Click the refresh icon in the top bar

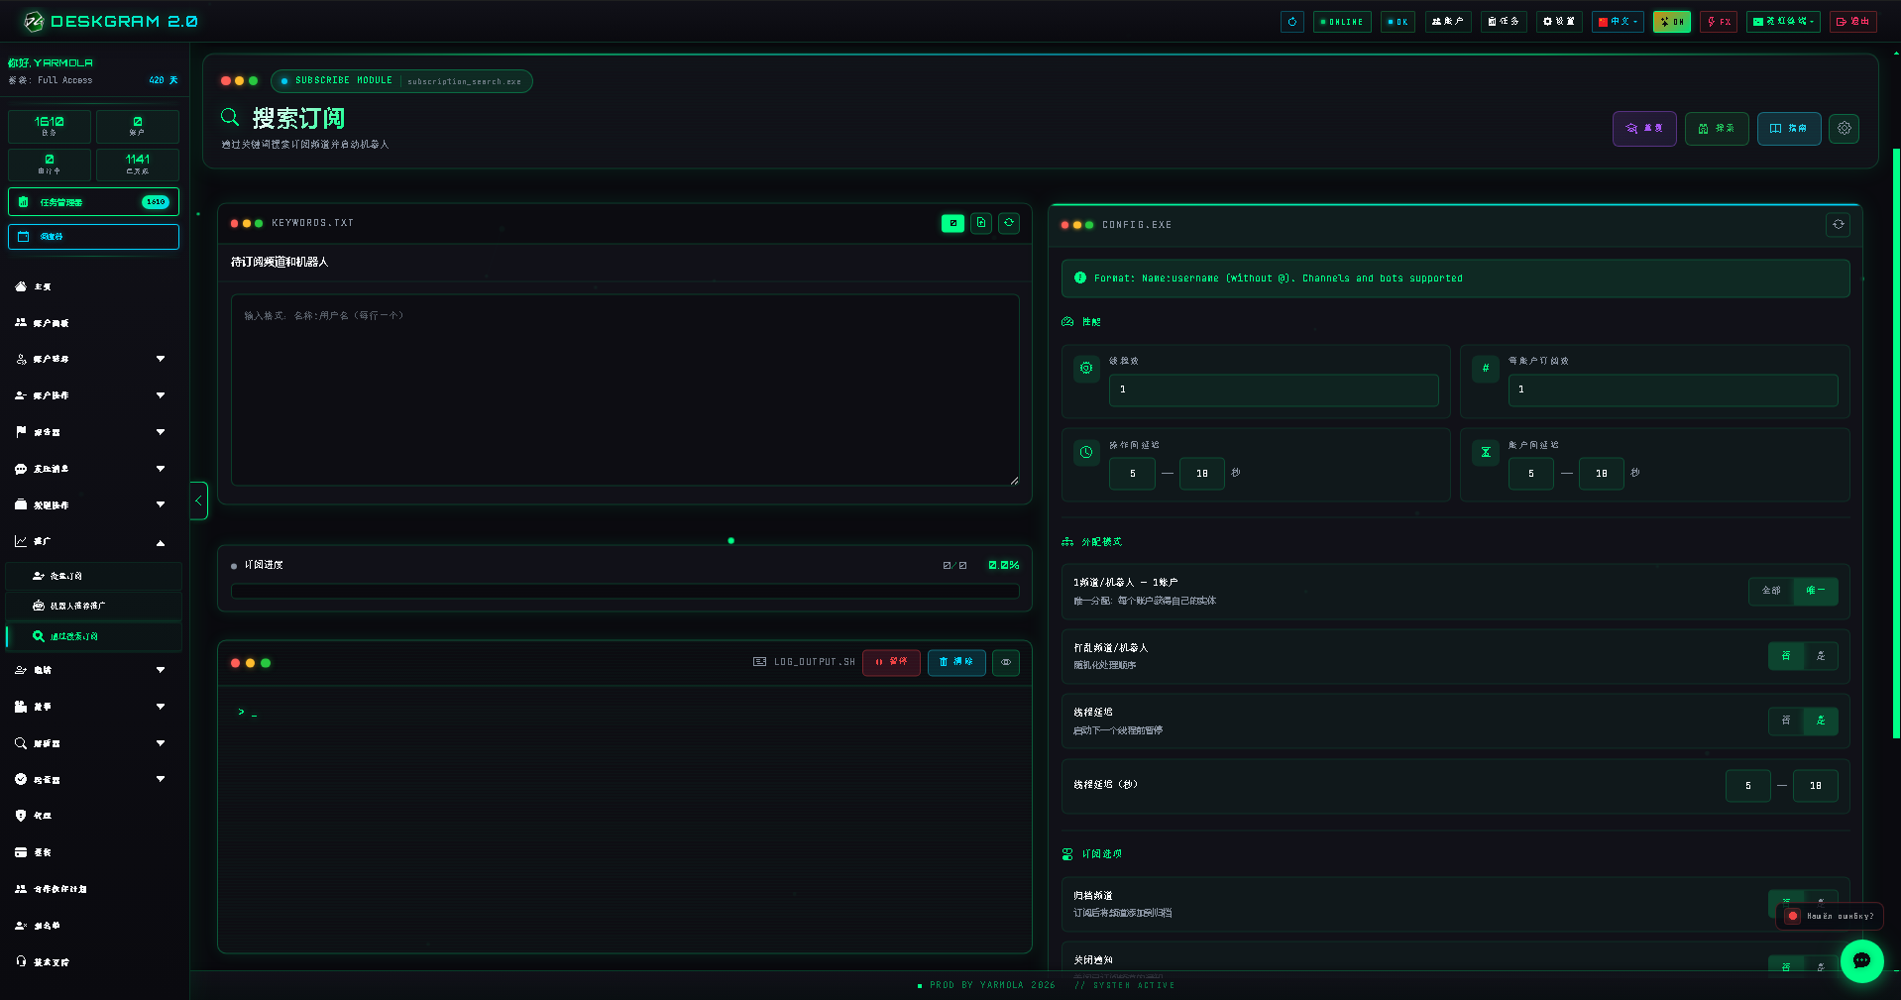coord(1291,22)
